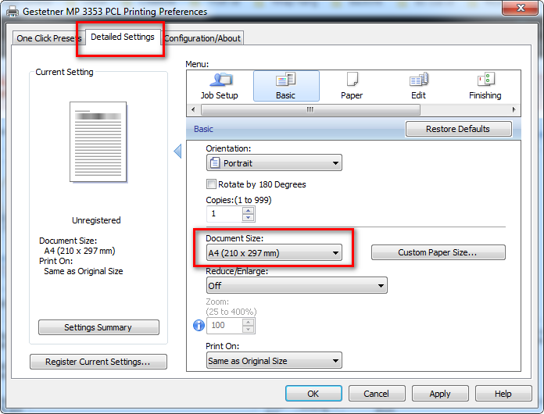Open the Orientation dropdown
This screenshot has height=414, width=544.
[274, 162]
